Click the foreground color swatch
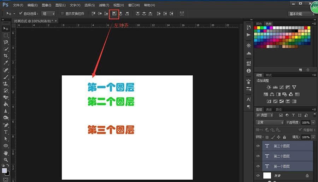318x182 pixels. click(x=4, y=170)
